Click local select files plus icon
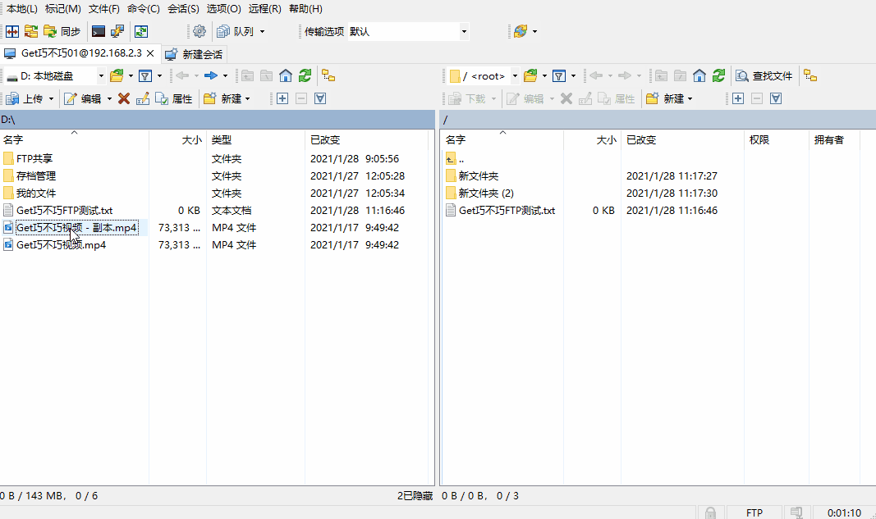Screen dimensions: 876x519 click(x=282, y=98)
